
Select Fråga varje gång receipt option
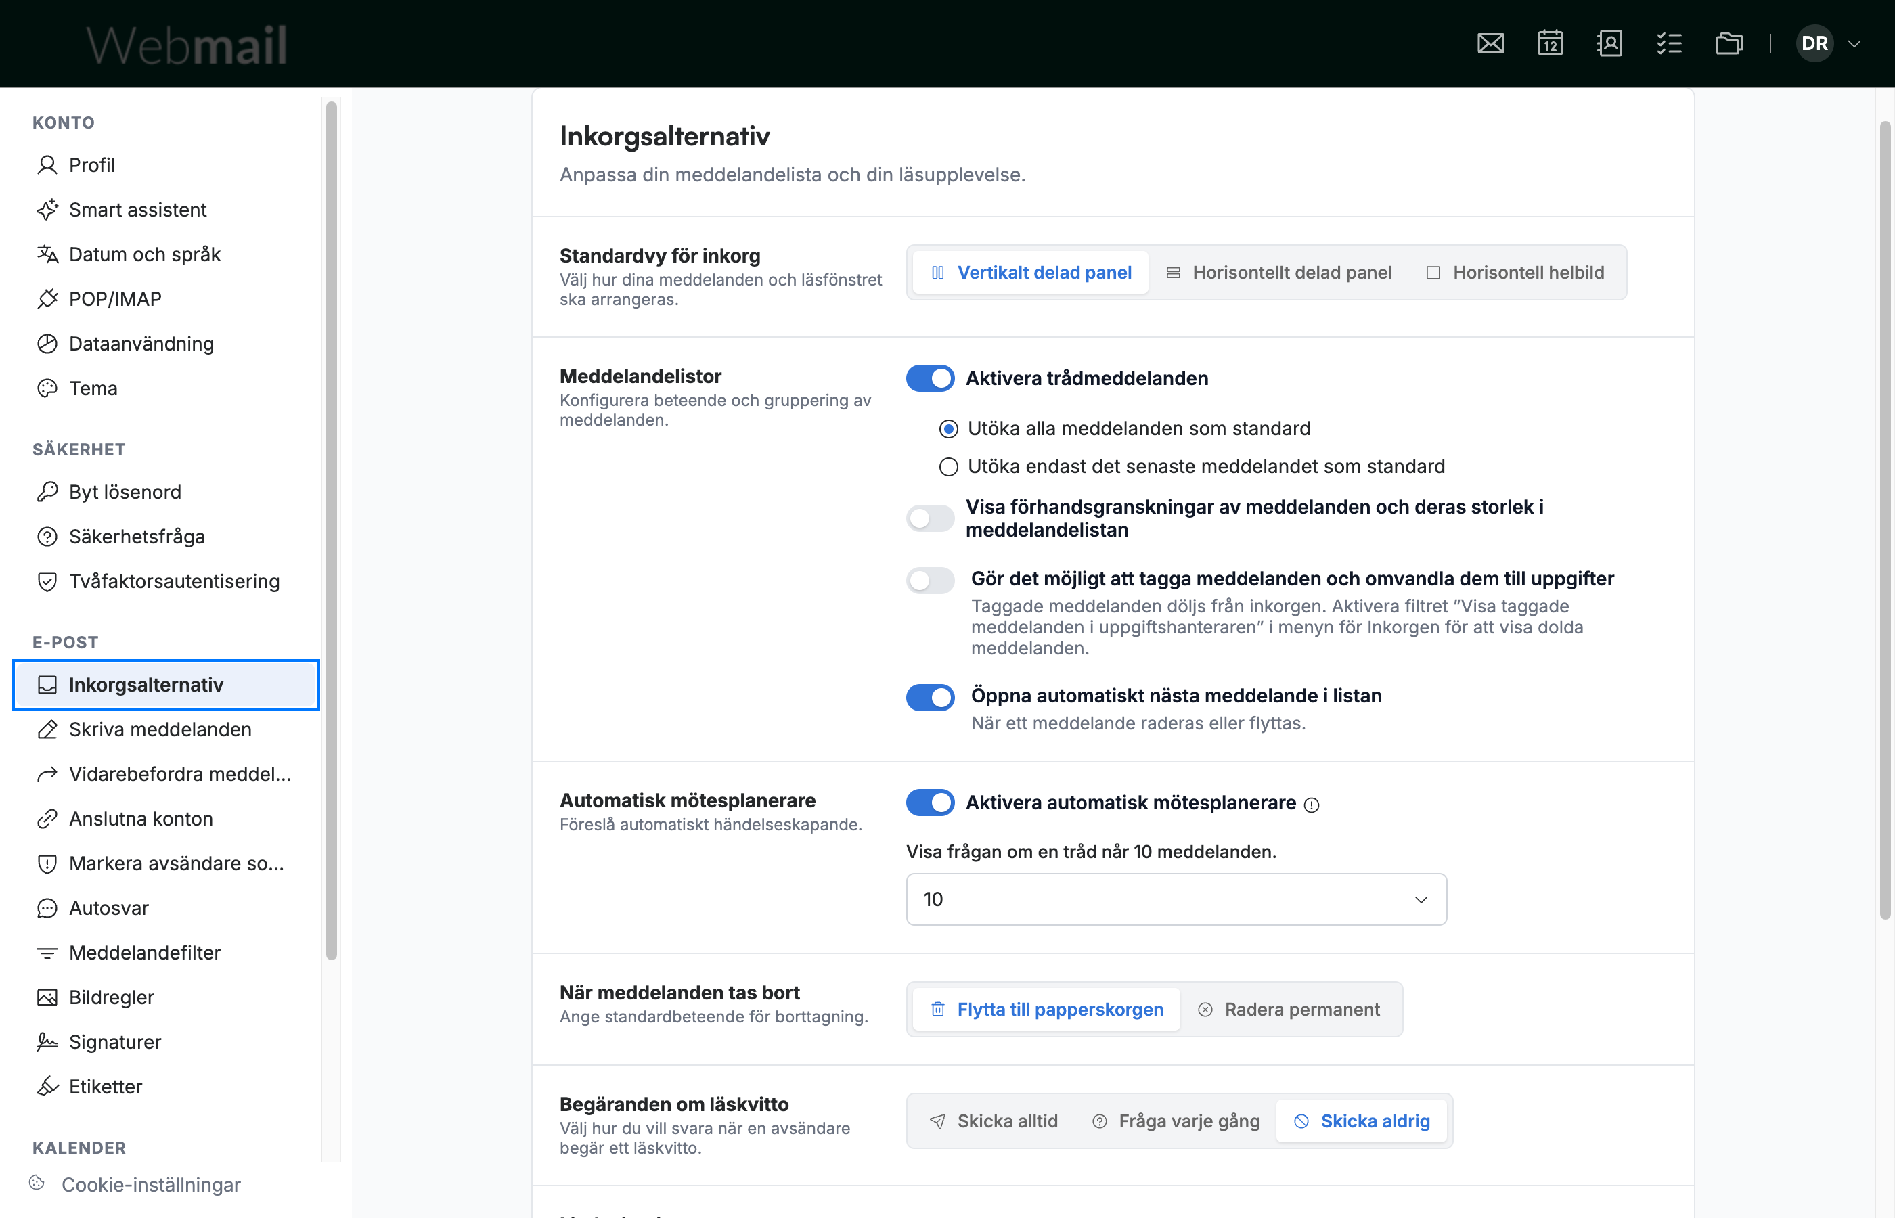click(1176, 1121)
